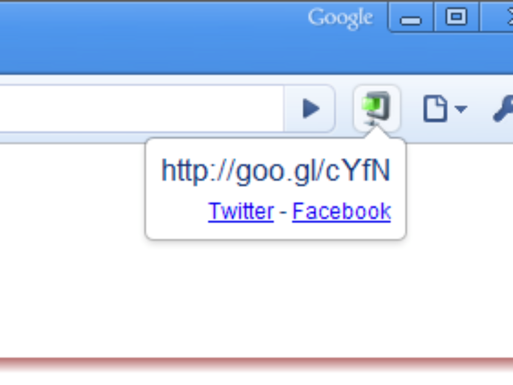
Task: Open the page menu document icon
Action: 435,109
